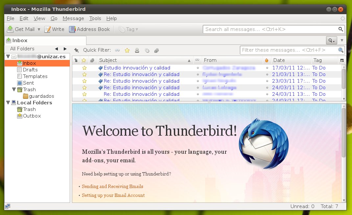This screenshot has width=352, height=215.
Task: Sort by the junk flame column
Action: [x=267, y=60]
